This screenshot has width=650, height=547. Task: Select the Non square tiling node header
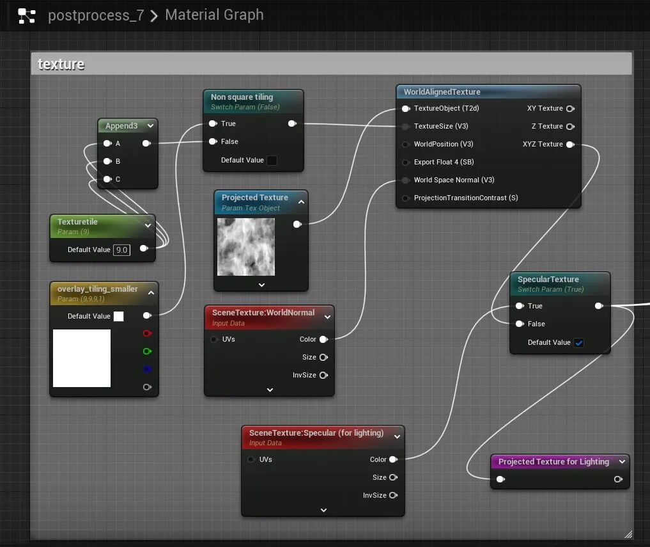pyautogui.click(x=253, y=101)
